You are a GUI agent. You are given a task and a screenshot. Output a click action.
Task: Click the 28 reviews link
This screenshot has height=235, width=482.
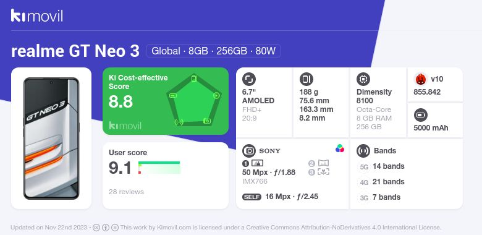(126, 192)
